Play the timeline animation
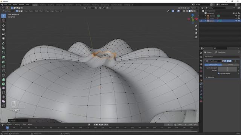This screenshot has height=135, width=241. point(102,125)
